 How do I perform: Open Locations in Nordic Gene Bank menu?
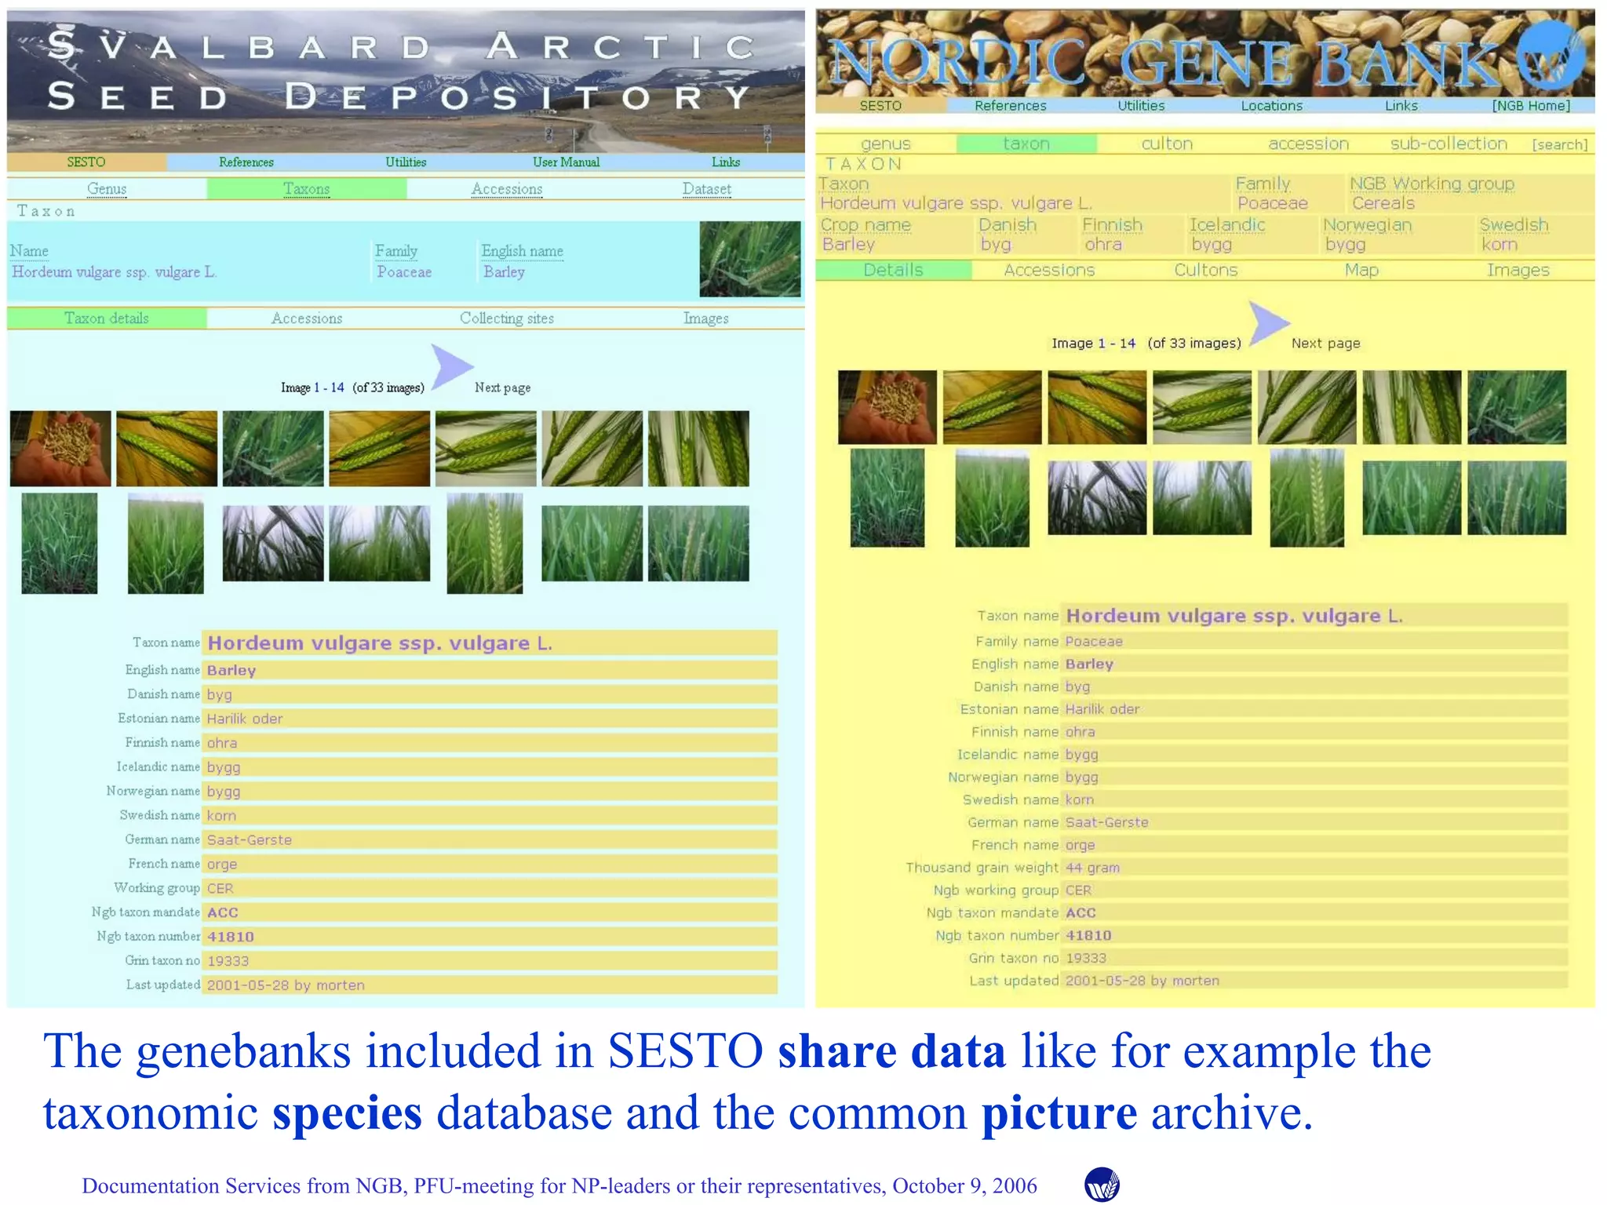[1272, 106]
